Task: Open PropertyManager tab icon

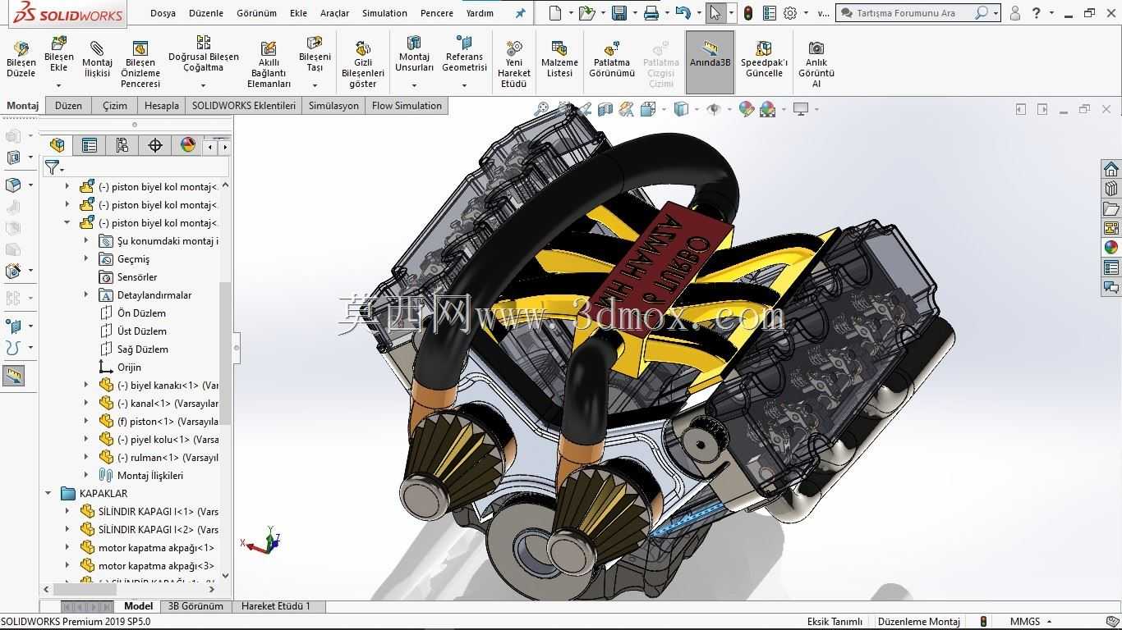Action: 90,145
